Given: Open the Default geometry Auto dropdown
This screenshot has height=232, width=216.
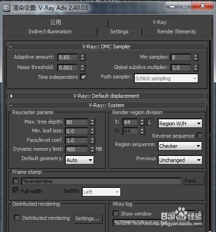Looking at the screenshot, I should click(79, 160).
